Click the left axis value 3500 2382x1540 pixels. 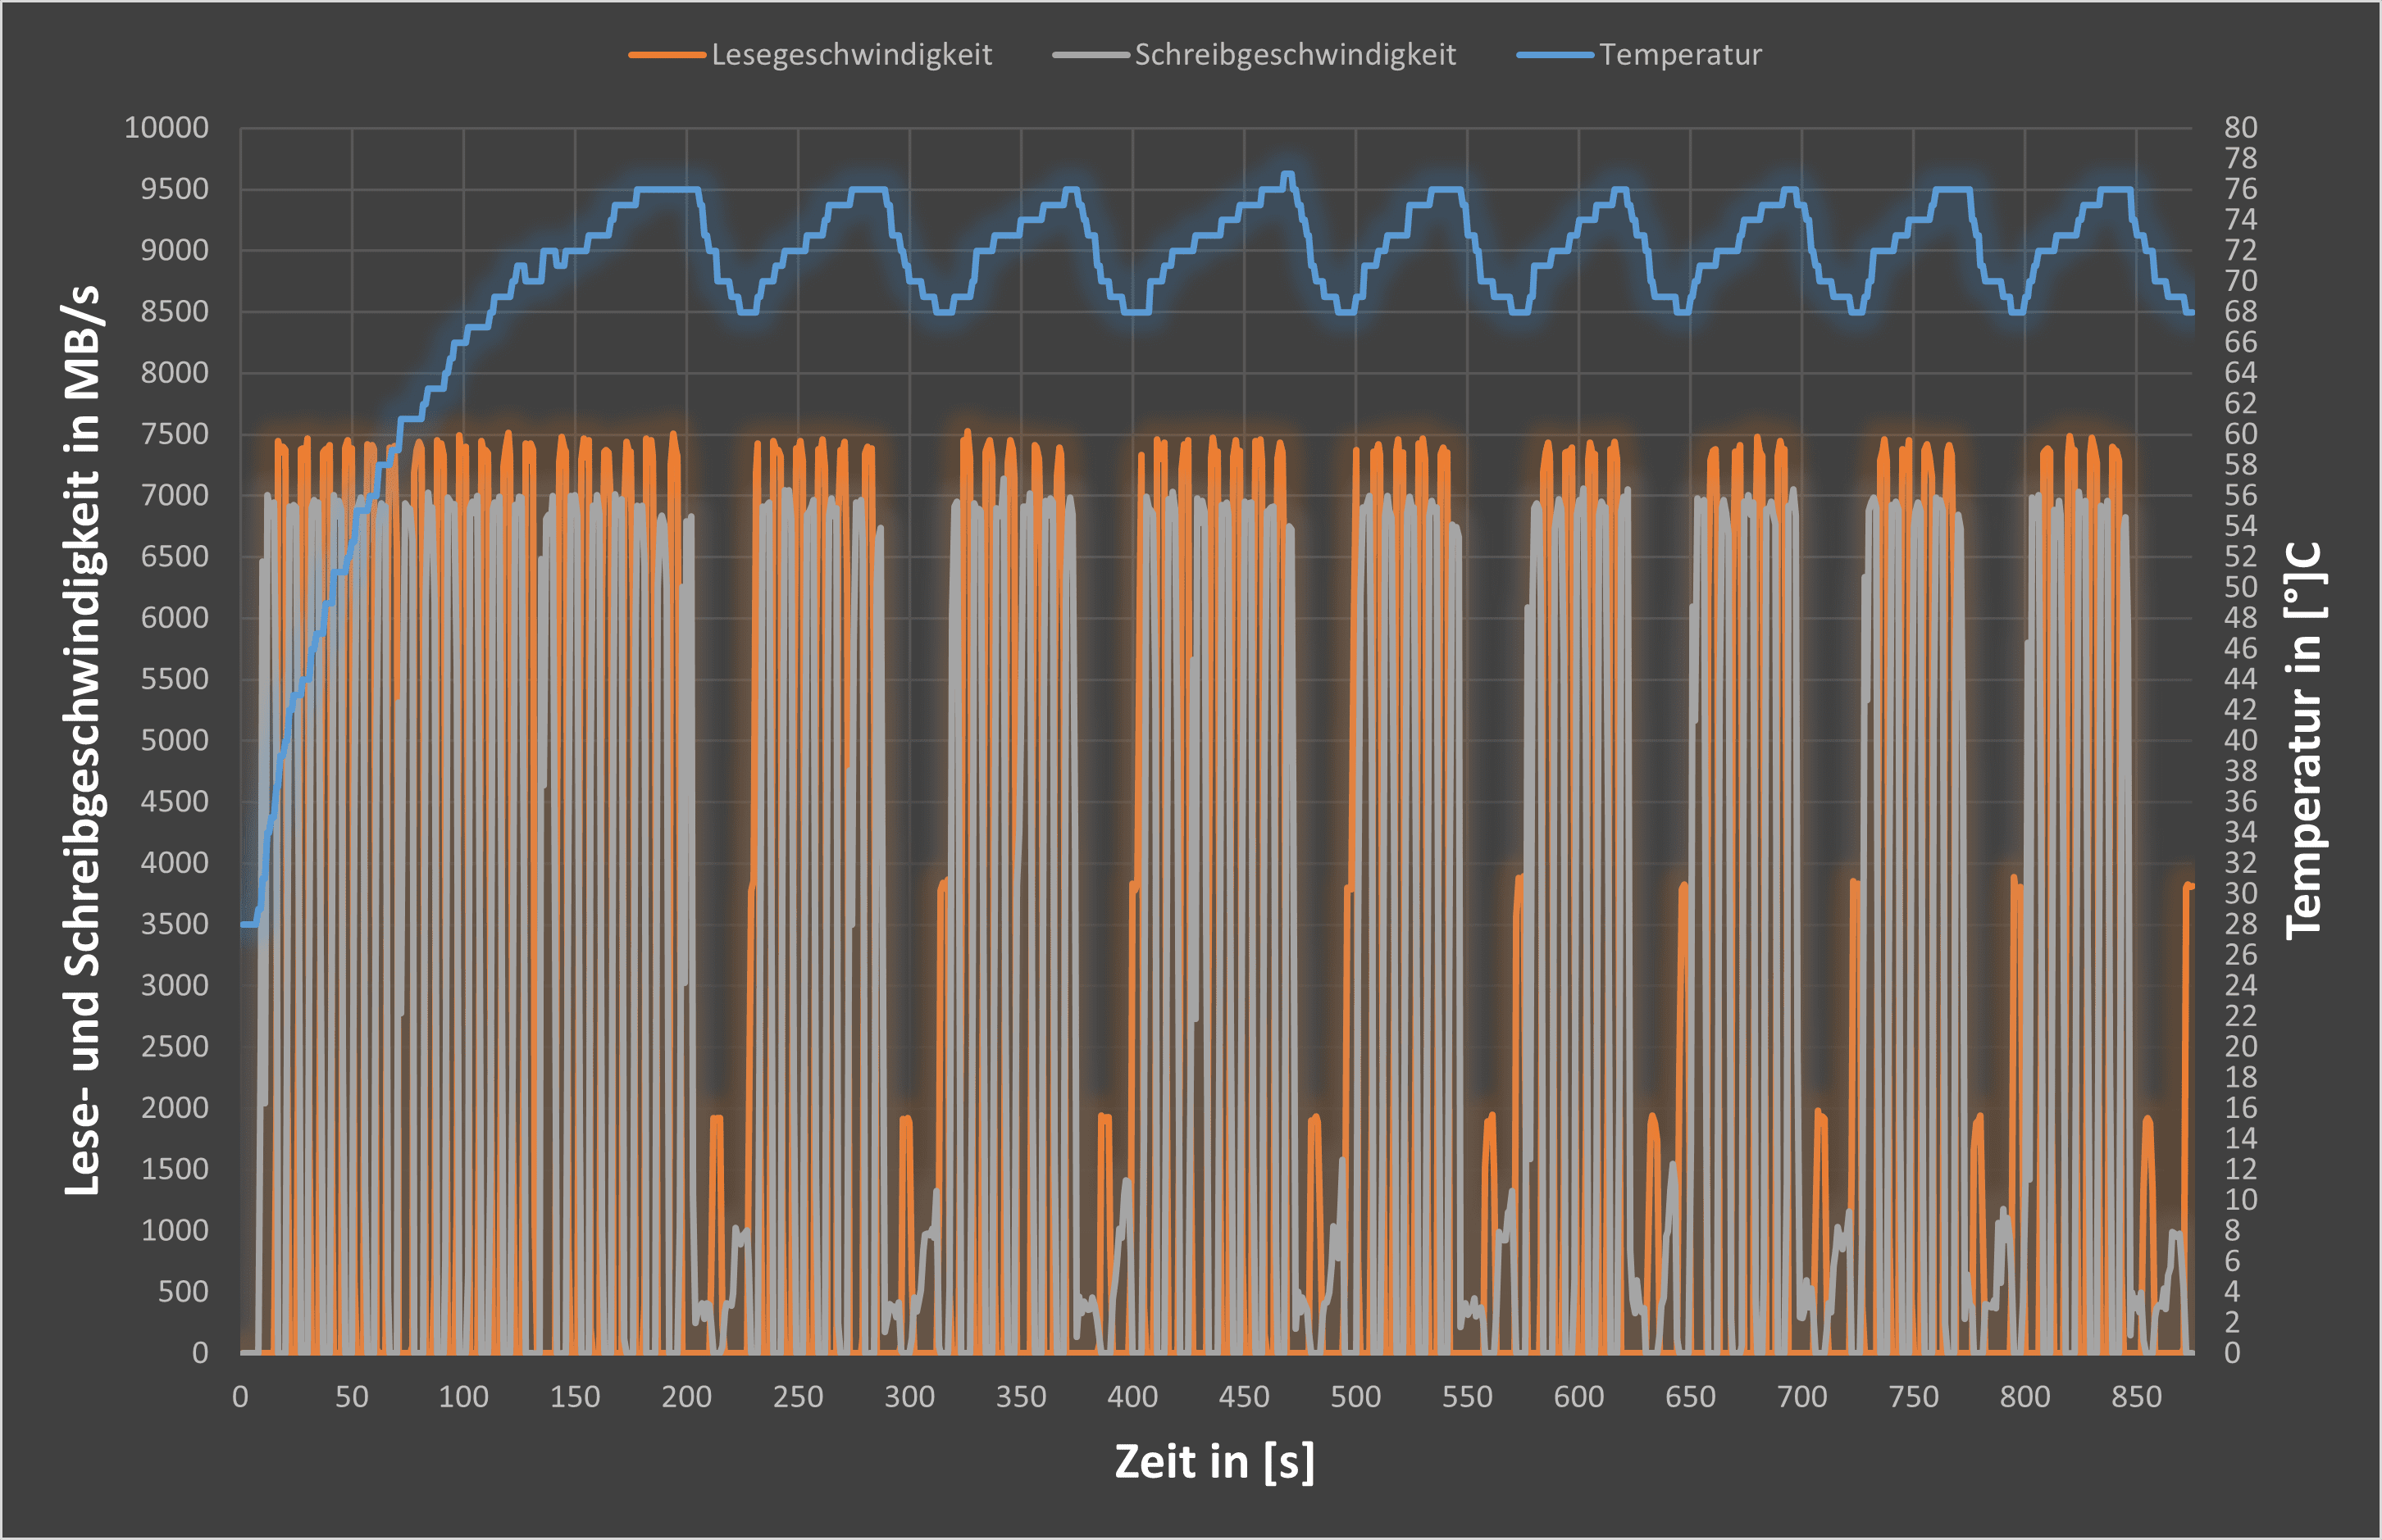click(174, 924)
